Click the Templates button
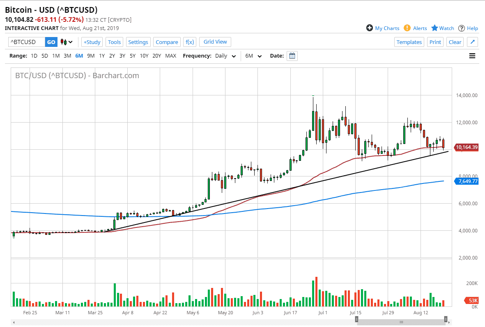485x327 pixels. coord(409,42)
